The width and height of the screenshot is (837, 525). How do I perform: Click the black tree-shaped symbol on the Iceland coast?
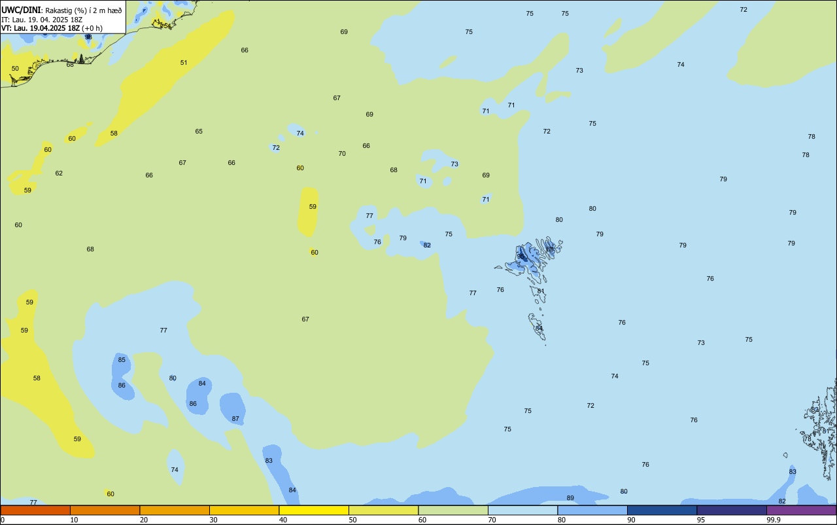(81, 59)
